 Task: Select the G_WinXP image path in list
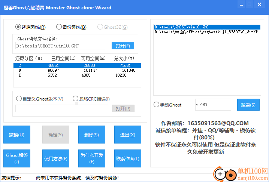tap(207, 32)
